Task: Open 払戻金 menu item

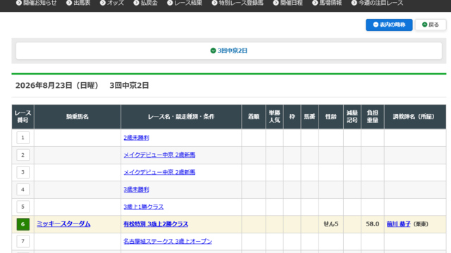Action: pyautogui.click(x=146, y=3)
